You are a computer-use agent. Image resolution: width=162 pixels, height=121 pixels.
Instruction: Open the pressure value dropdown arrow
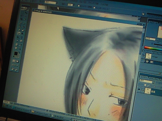click(x=74, y=5)
